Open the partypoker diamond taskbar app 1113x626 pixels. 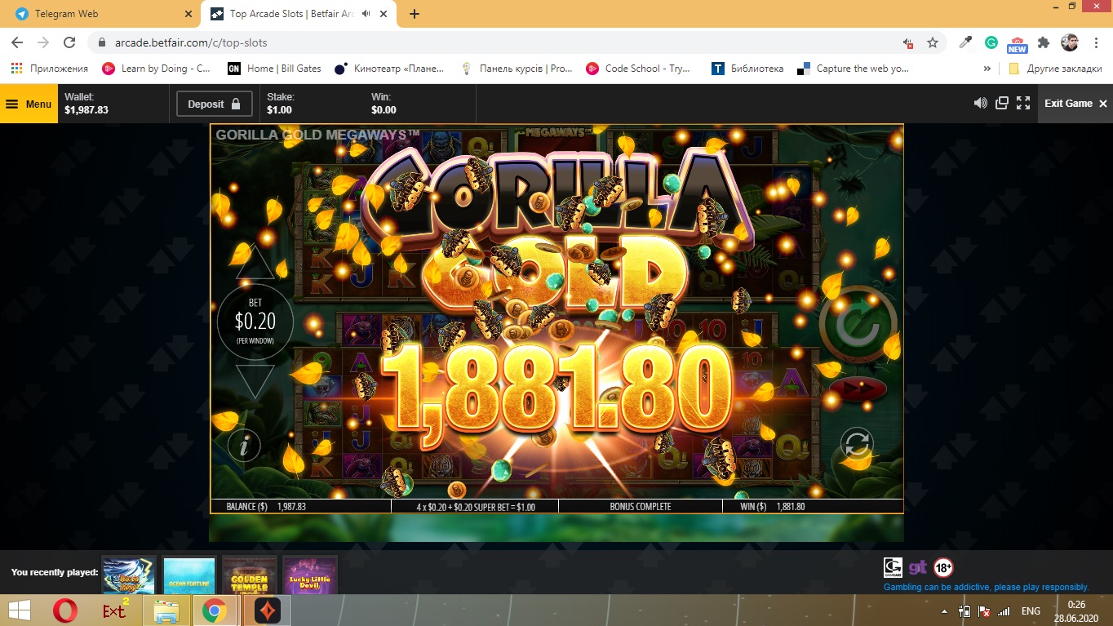pos(267,610)
